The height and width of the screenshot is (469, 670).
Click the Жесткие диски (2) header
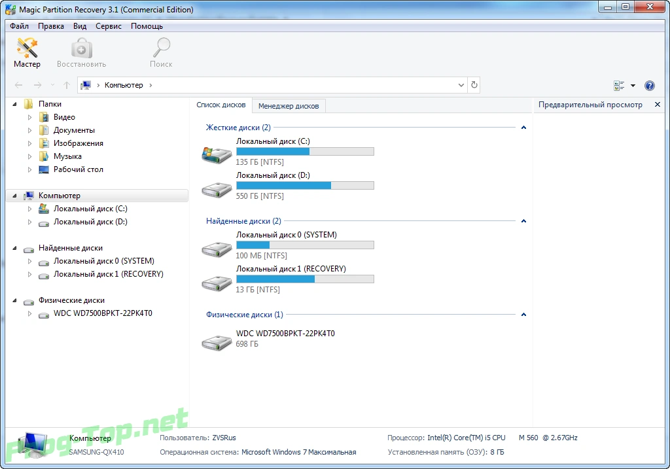point(238,128)
